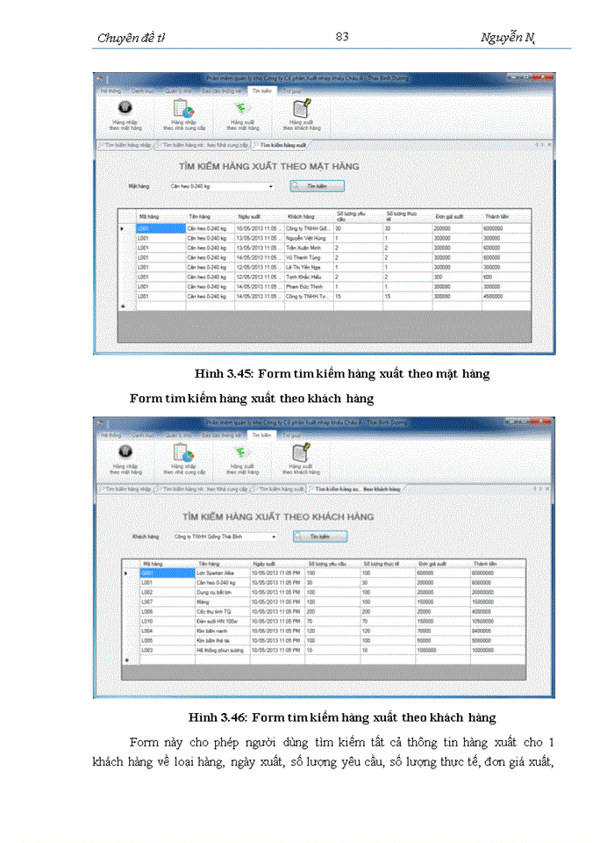Viewport: 614px width, 843px height.
Task: Open 'Danh mục' menu tab in upper window
Action: tap(142, 91)
